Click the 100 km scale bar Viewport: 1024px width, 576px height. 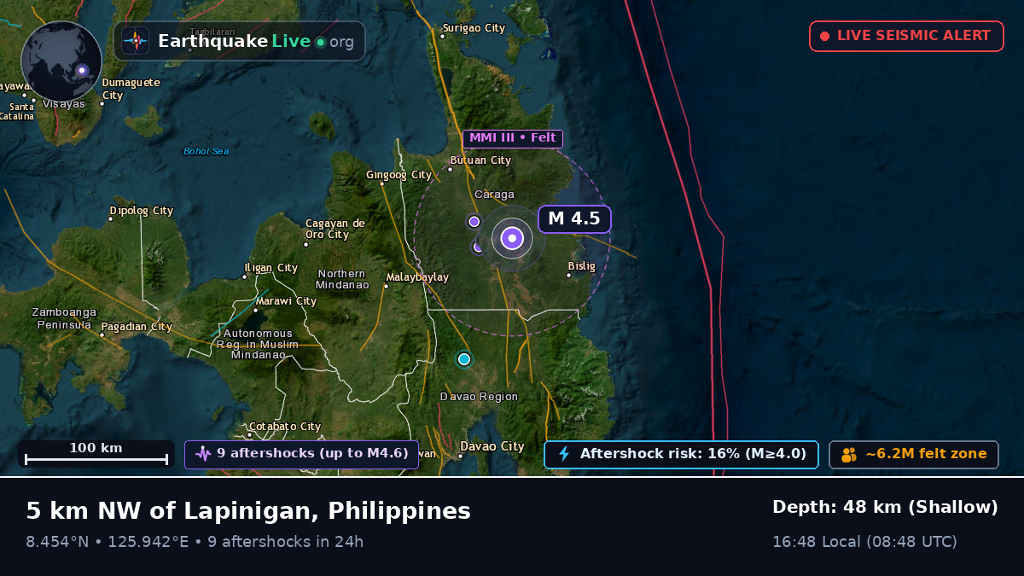point(96,454)
